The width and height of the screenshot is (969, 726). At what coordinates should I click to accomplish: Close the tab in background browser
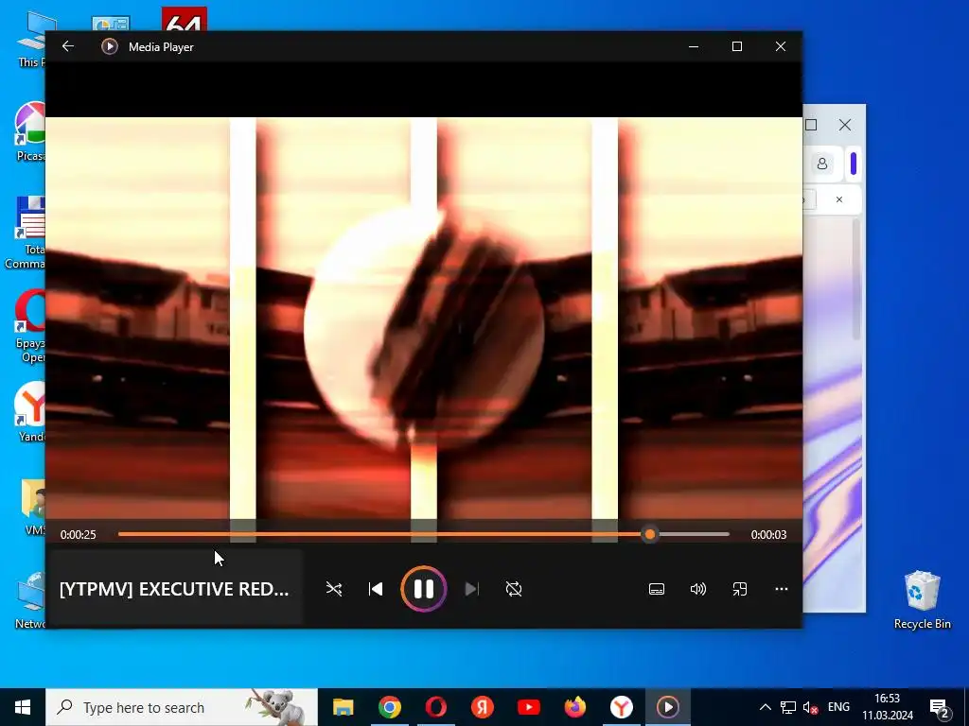(x=838, y=199)
